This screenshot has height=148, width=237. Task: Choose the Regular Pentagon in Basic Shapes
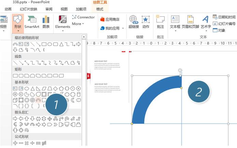(x=61, y=89)
